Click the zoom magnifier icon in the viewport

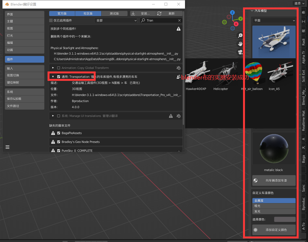click(240, 36)
